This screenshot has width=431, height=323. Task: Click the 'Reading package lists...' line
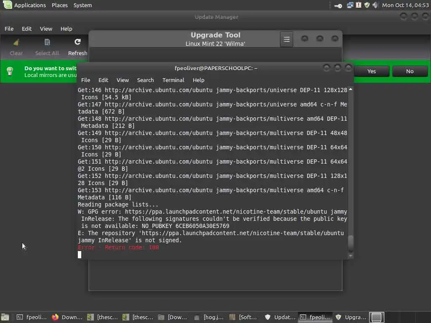[x=118, y=205]
